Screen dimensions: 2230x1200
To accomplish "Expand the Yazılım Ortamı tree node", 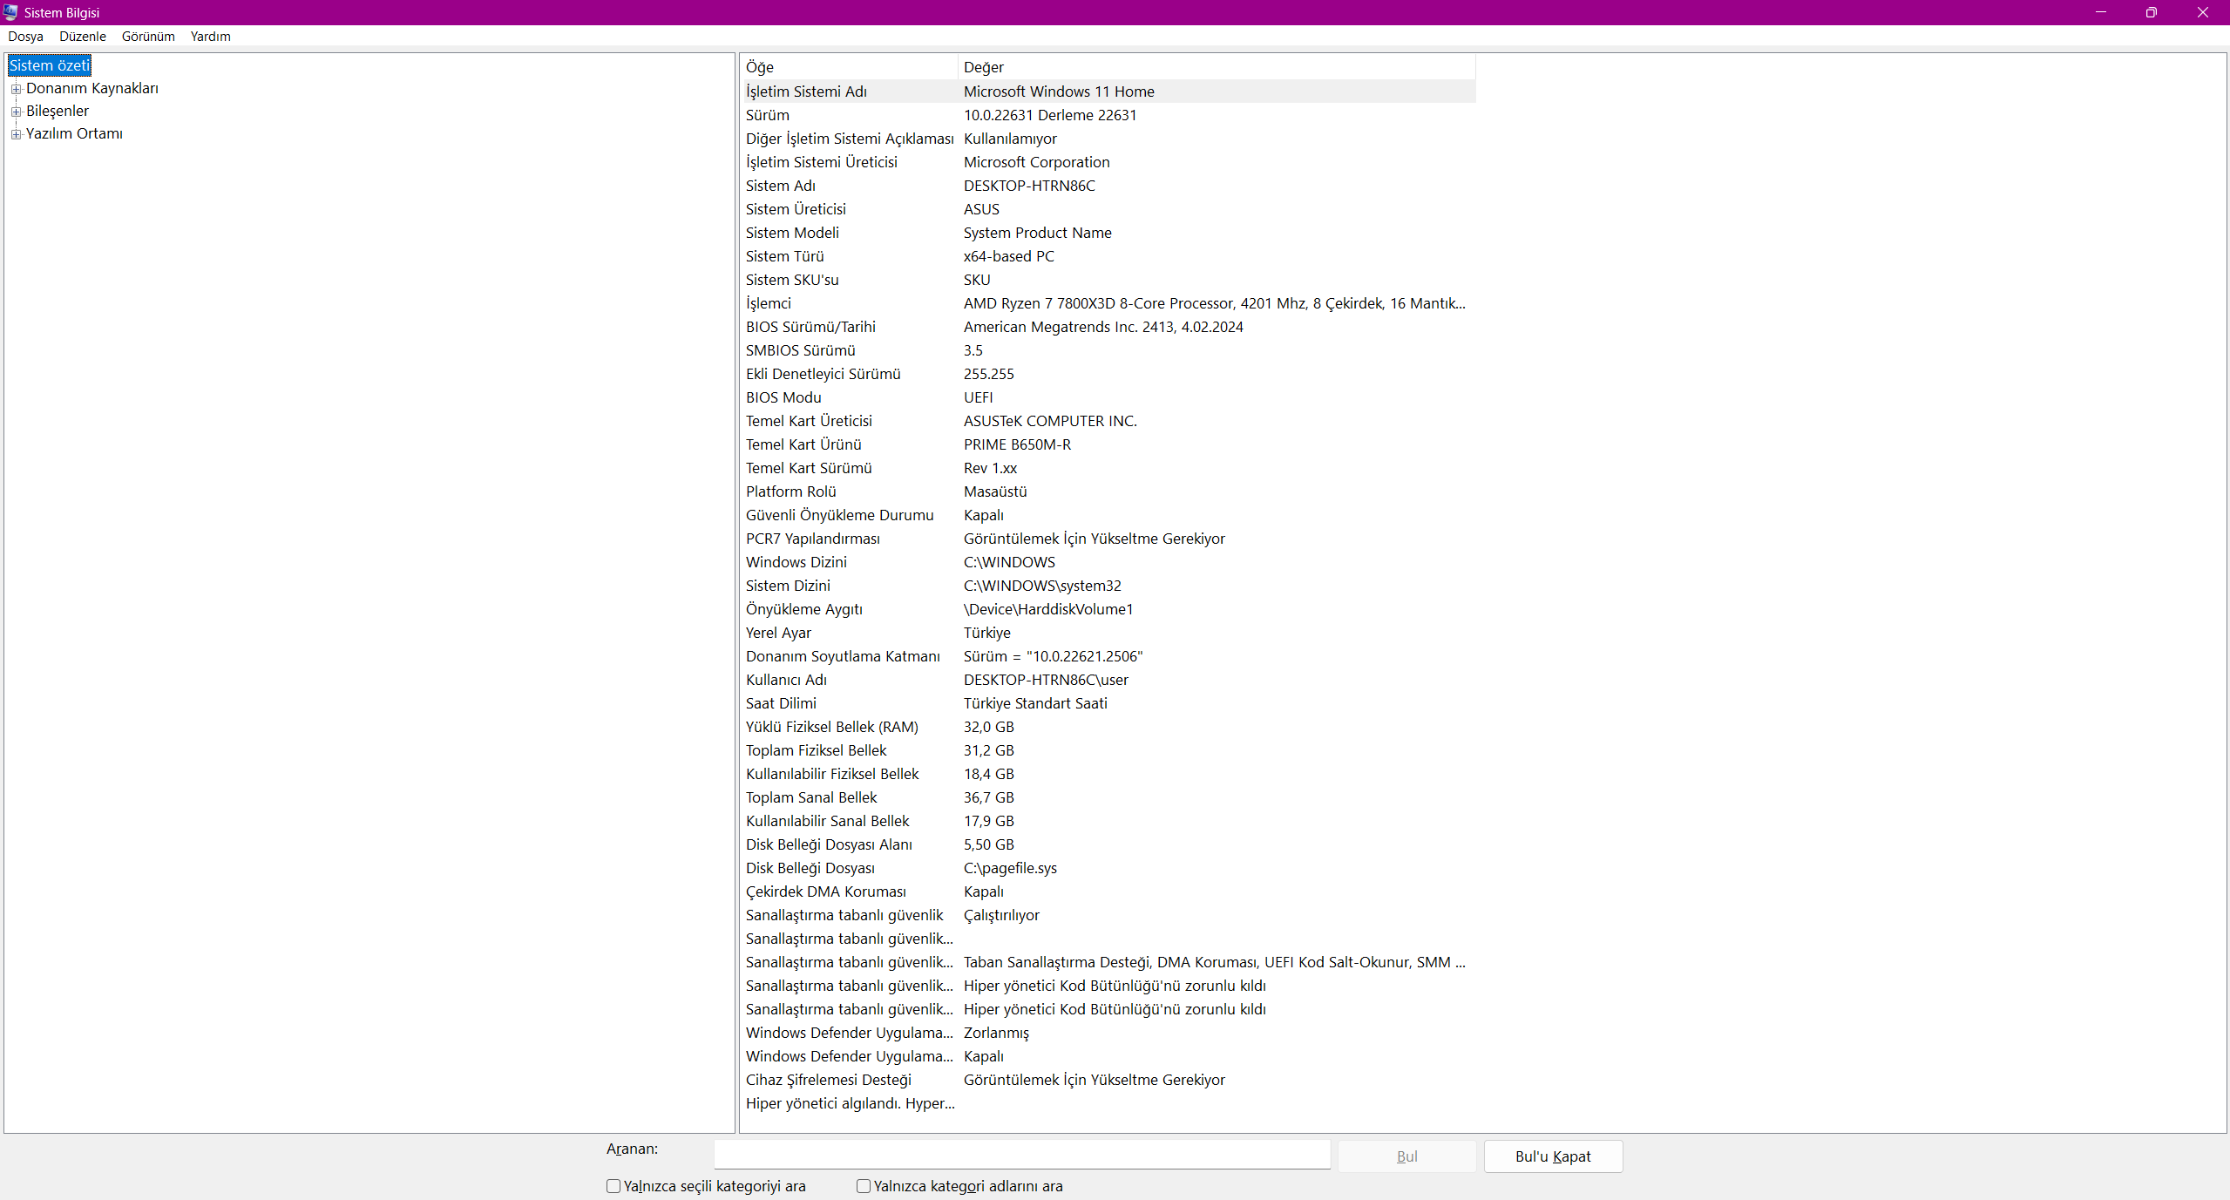I will click(16, 134).
